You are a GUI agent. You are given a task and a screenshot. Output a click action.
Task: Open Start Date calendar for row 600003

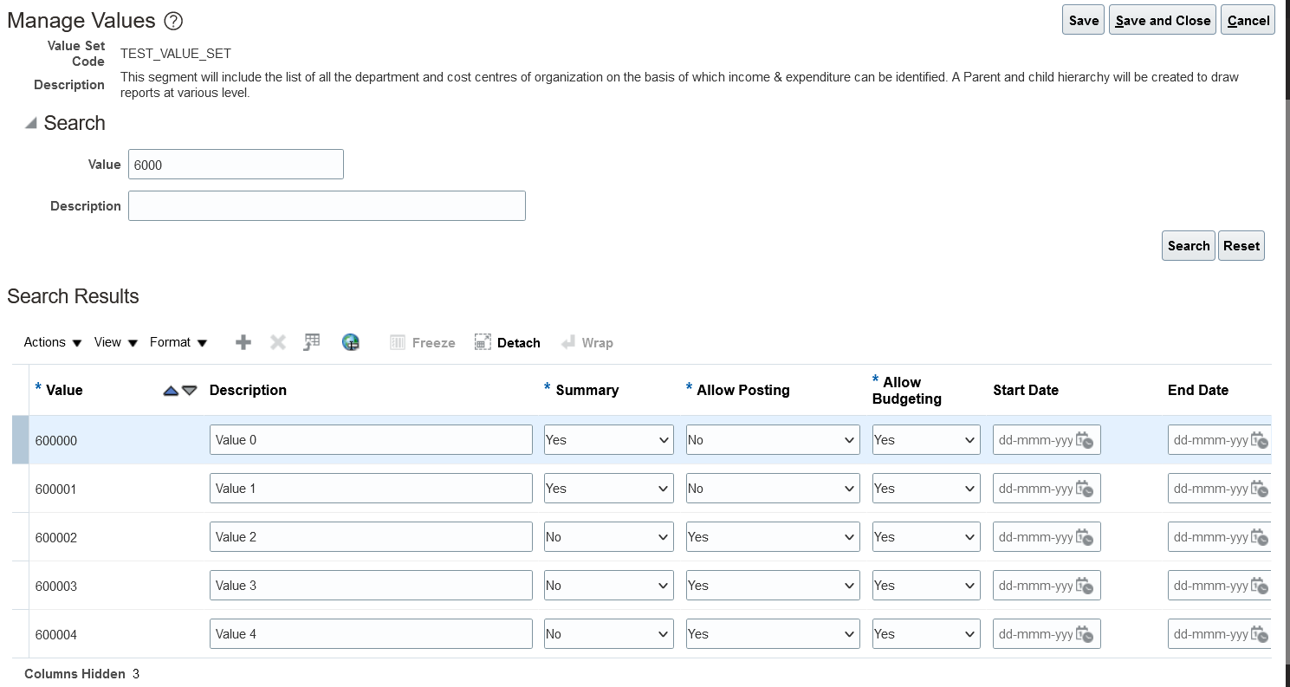1084,586
